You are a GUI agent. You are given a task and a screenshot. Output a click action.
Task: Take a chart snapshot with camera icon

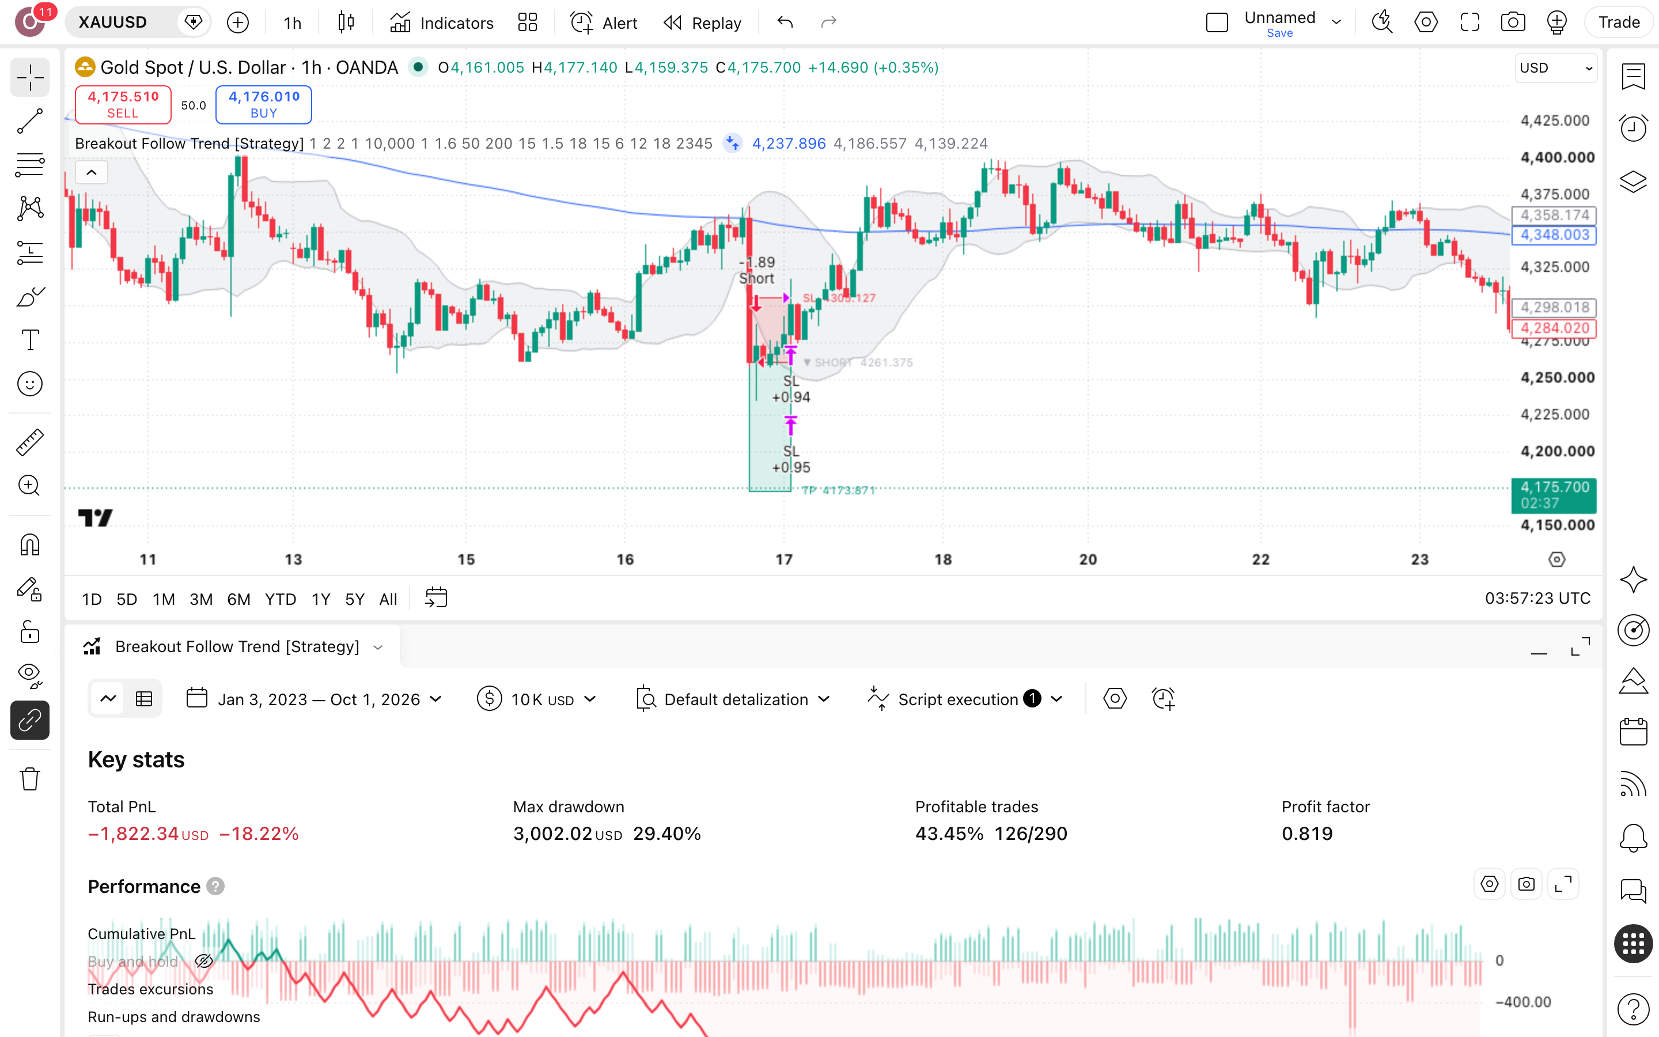coord(1513,22)
